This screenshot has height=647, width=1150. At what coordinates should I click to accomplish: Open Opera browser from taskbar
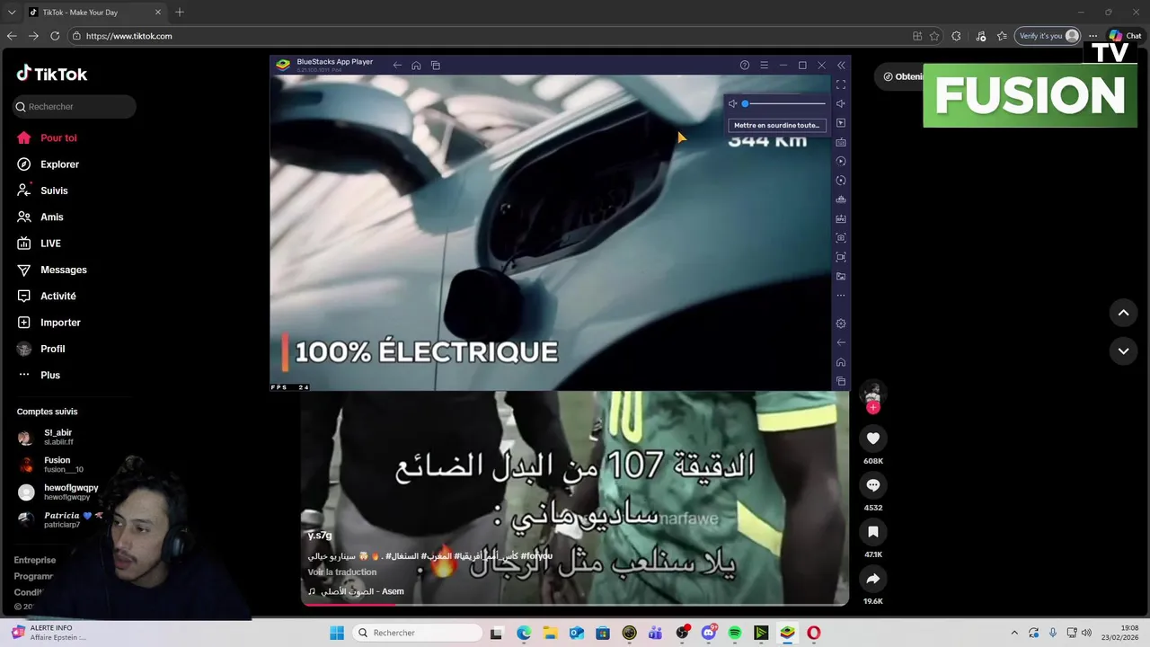[x=813, y=633]
